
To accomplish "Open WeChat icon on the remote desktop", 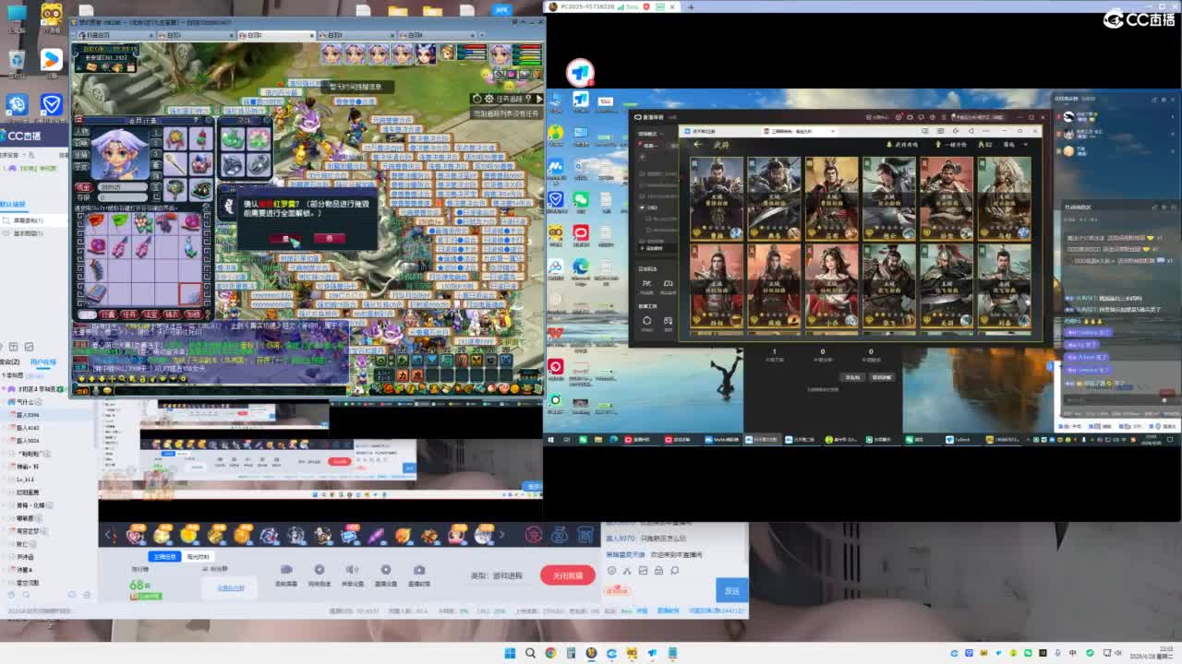I will (581, 200).
